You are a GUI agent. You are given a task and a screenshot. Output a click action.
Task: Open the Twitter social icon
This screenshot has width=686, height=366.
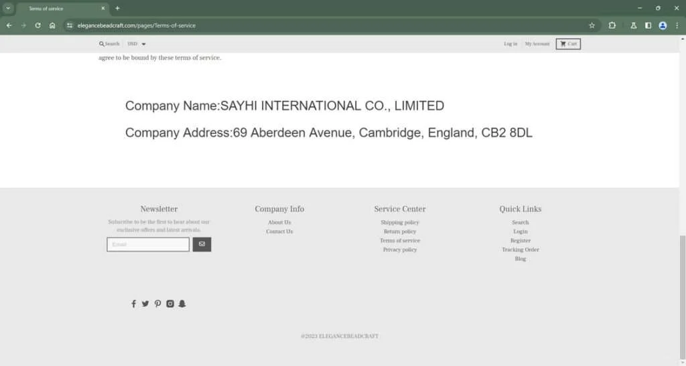(145, 304)
